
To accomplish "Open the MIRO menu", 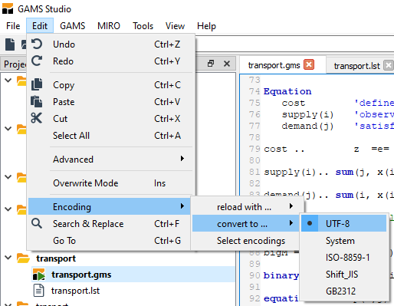I will (109, 26).
